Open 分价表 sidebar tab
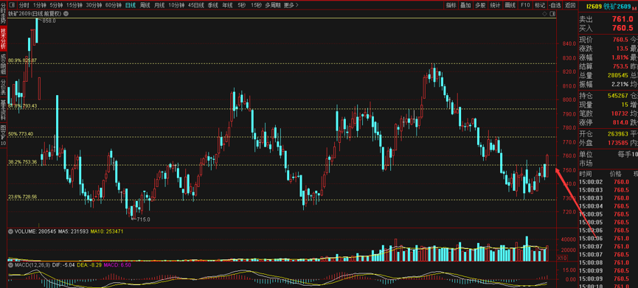The image size is (638, 288). [3, 87]
